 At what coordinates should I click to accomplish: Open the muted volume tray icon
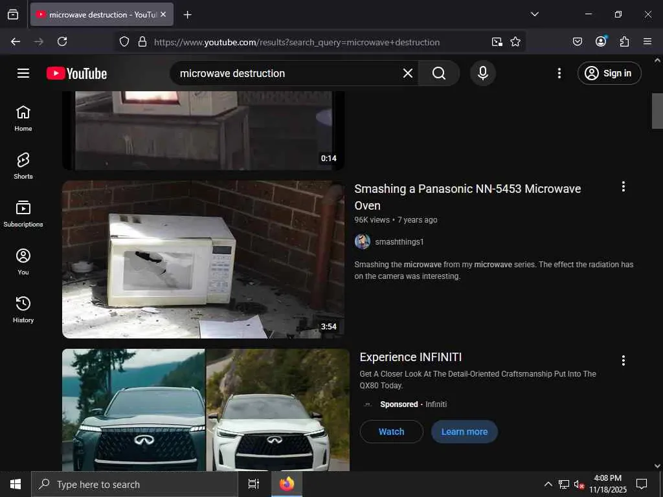578,484
